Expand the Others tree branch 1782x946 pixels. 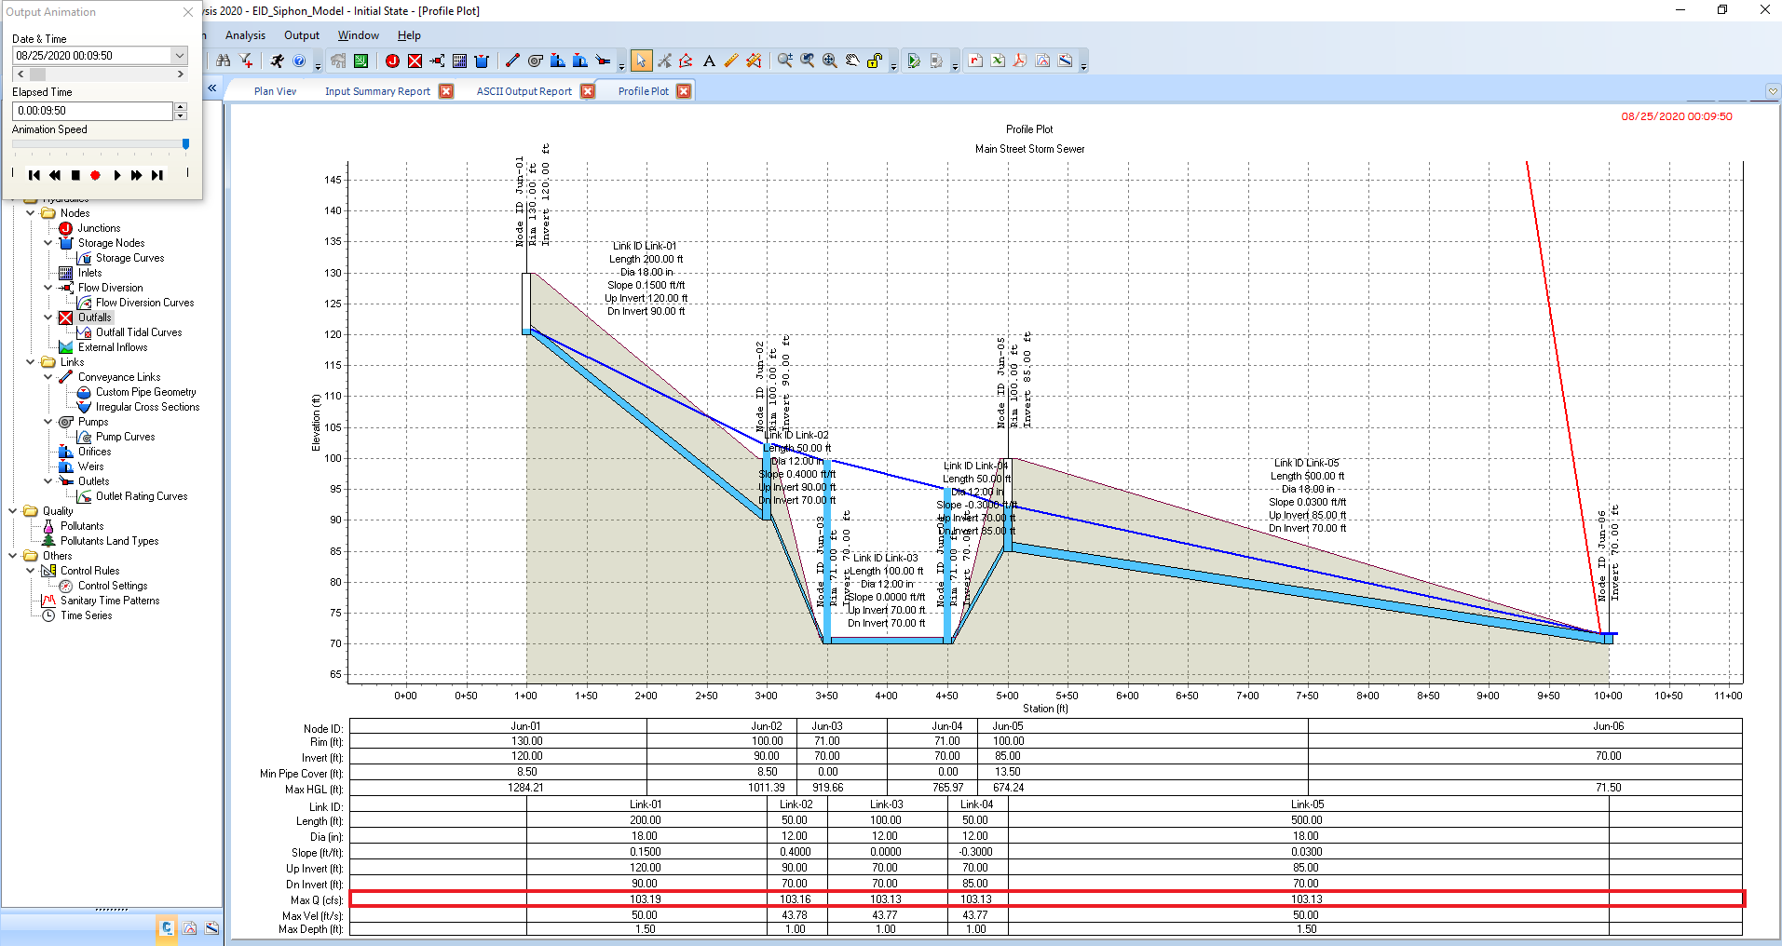click(12, 555)
